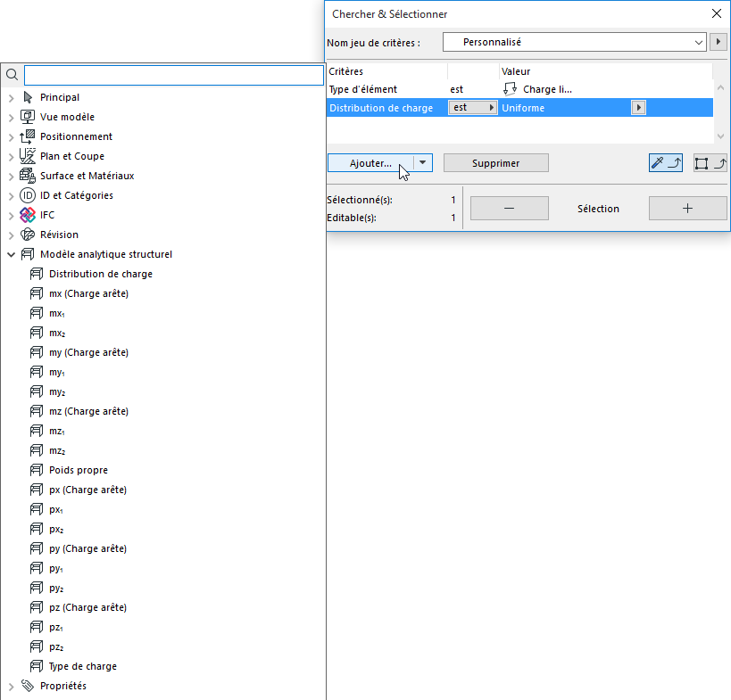Select py (Charge arête) criterion
The width and height of the screenshot is (731, 700).
tap(87, 548)
